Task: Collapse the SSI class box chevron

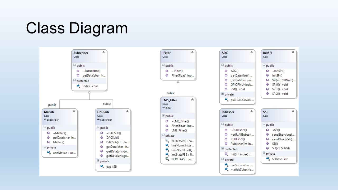Action: click(x=293, y=112)
